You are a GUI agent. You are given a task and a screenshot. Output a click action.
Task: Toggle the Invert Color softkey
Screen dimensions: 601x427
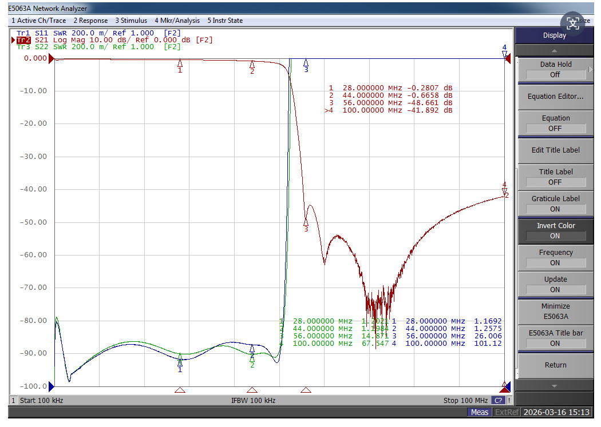[x=555, y=230]
